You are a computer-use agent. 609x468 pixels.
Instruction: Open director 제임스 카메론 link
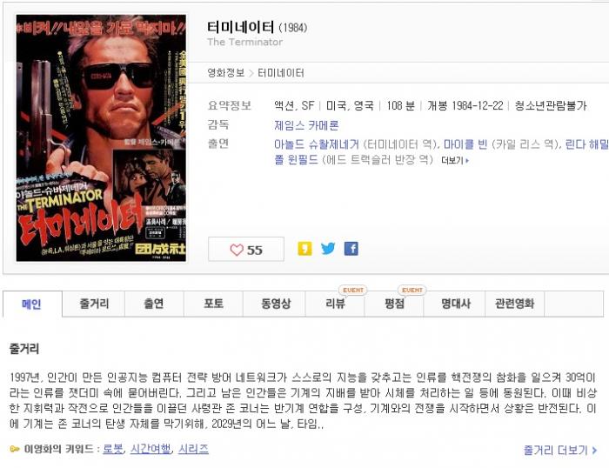(306, 125)
